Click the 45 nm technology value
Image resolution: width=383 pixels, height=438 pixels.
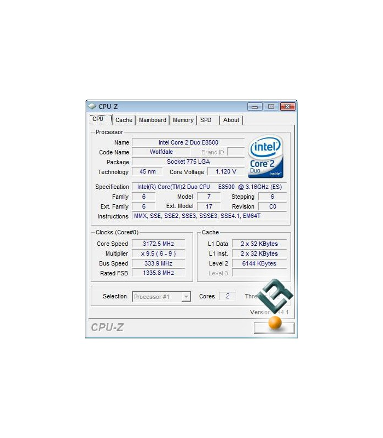147,171
